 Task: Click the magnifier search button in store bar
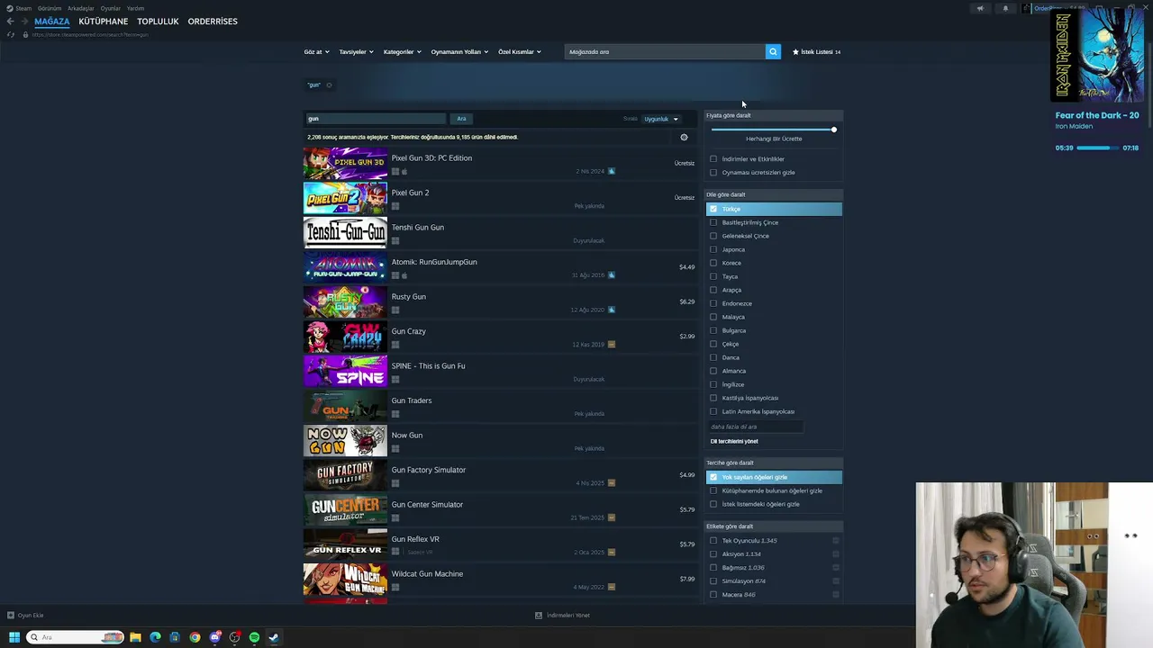click(x=773, y=52)
